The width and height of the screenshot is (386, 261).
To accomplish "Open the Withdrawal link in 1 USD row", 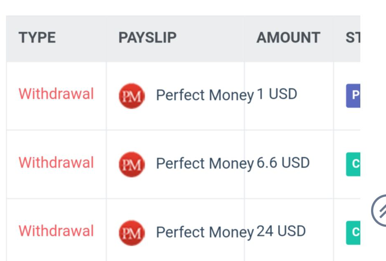I will [x=56, y=94].
